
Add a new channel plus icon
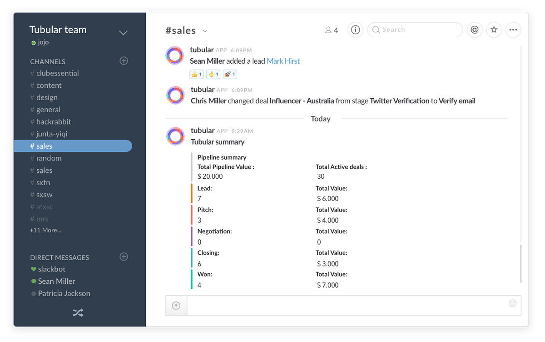pos(124,61)
